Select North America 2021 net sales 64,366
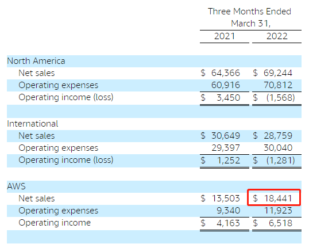 pos(226,73)
